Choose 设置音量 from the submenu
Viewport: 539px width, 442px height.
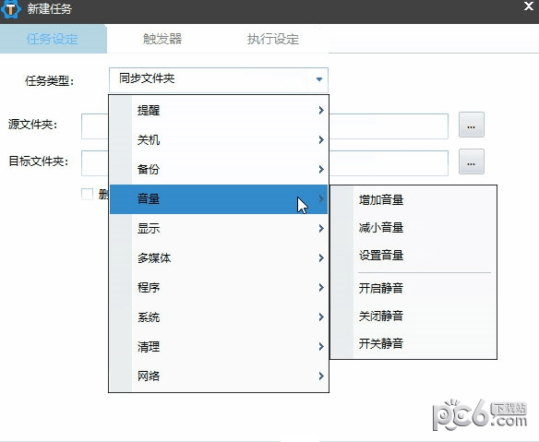413,256
